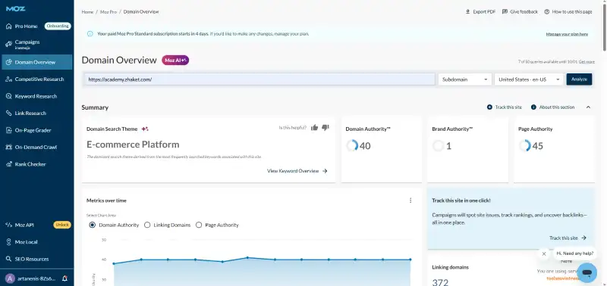This screenshot has height=286, width=607.
Task: Click the thumbs up helpful icon
Action: (314, 127)
